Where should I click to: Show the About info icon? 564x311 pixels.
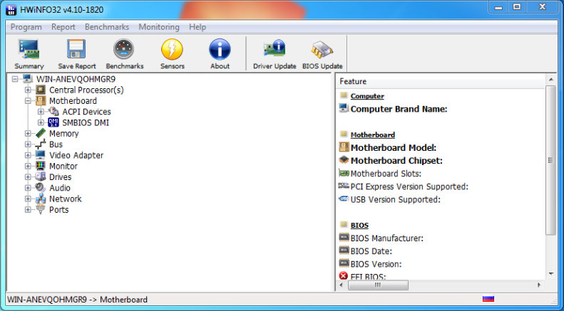click(x=220, y=49)
